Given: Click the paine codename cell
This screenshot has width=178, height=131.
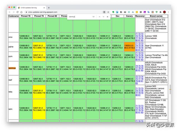Looking at the screenshot, I should tap(14, 47).
